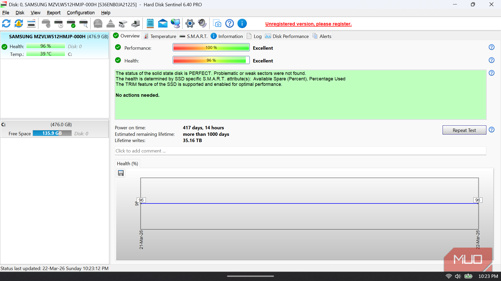Click help icon beside Repeat Test
The width and height of the screenshot is (501, 281).
pos(492,130)
